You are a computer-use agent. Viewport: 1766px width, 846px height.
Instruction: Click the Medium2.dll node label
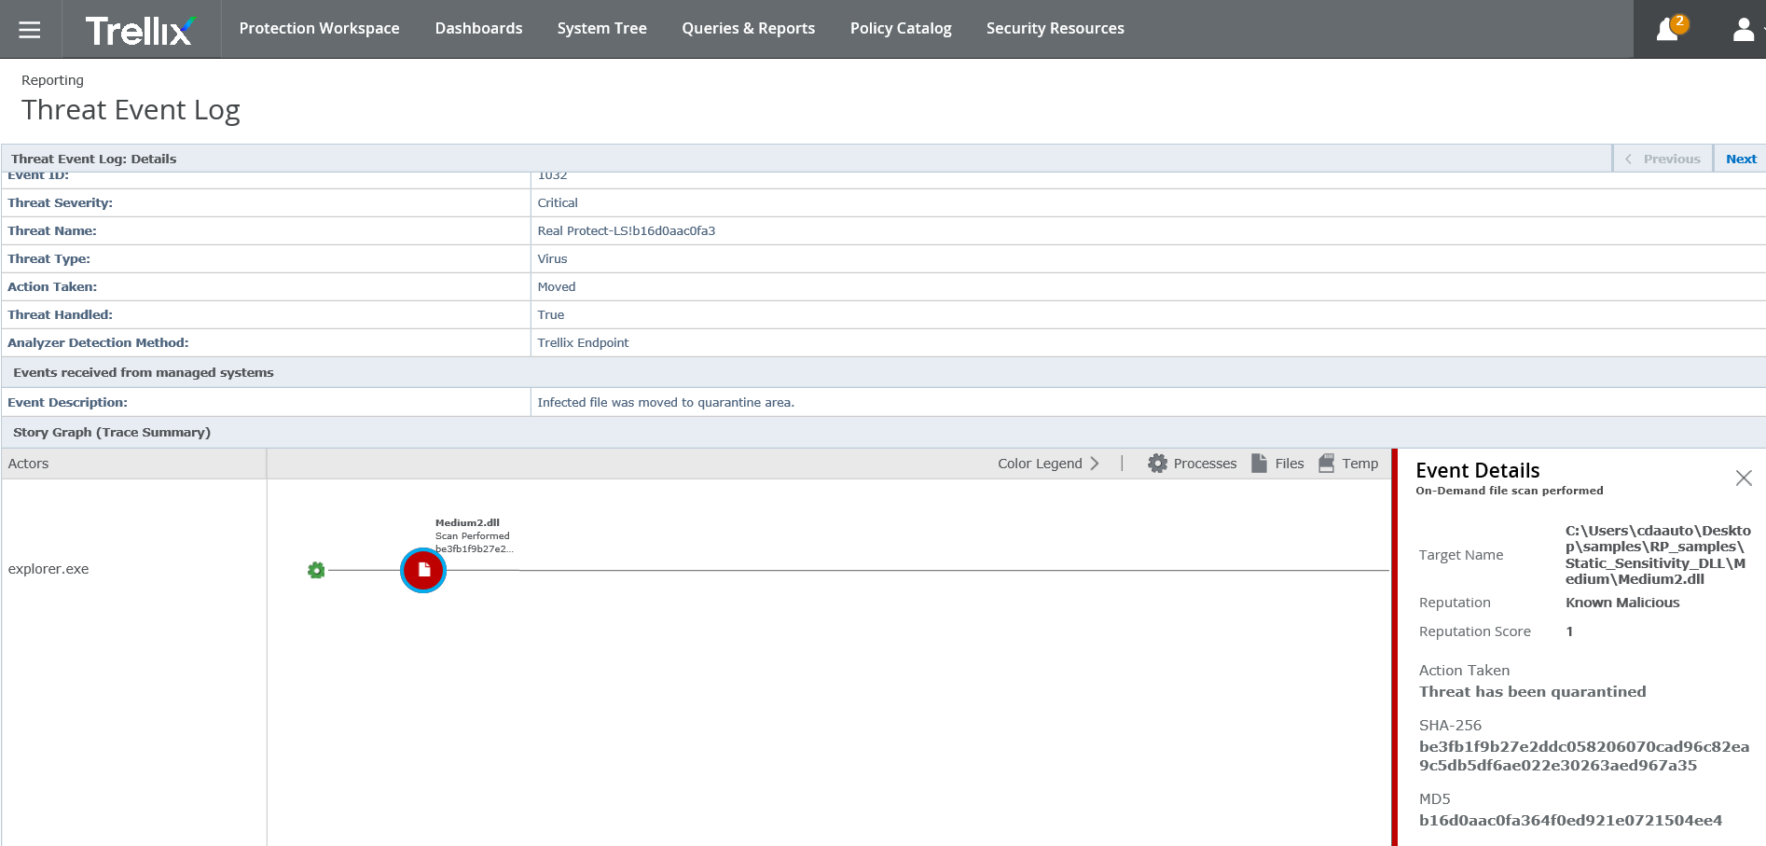point(467,522)
